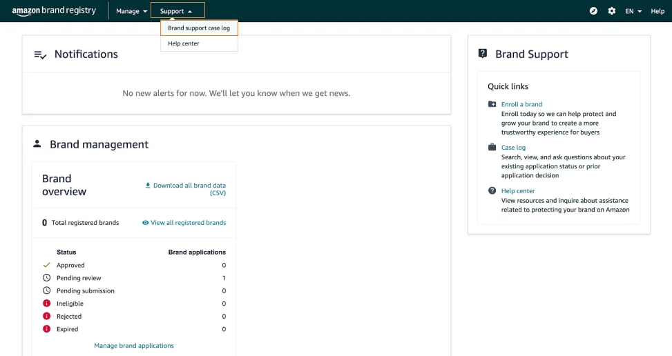The width and height of the screenshot is (672, 356).
Task: Click the Case log briefcase icon
Action: coord(492,147)
